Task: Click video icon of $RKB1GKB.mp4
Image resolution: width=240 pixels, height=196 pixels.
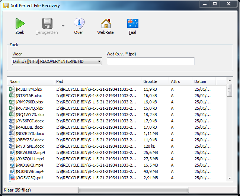Action: click(12, 165)
